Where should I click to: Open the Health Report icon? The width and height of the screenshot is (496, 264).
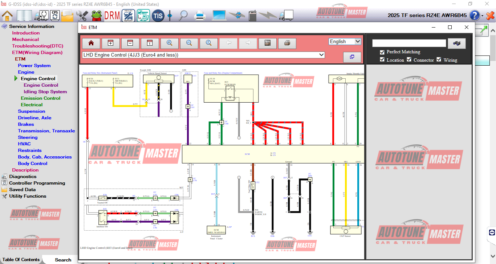(x=128, y=16)
